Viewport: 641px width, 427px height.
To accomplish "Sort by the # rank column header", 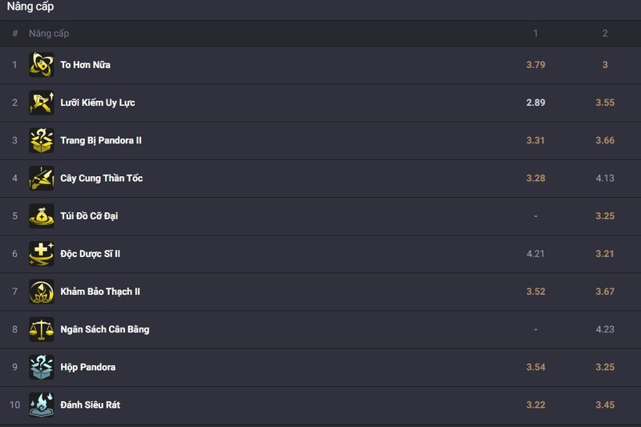I will (x=14, y=34).
